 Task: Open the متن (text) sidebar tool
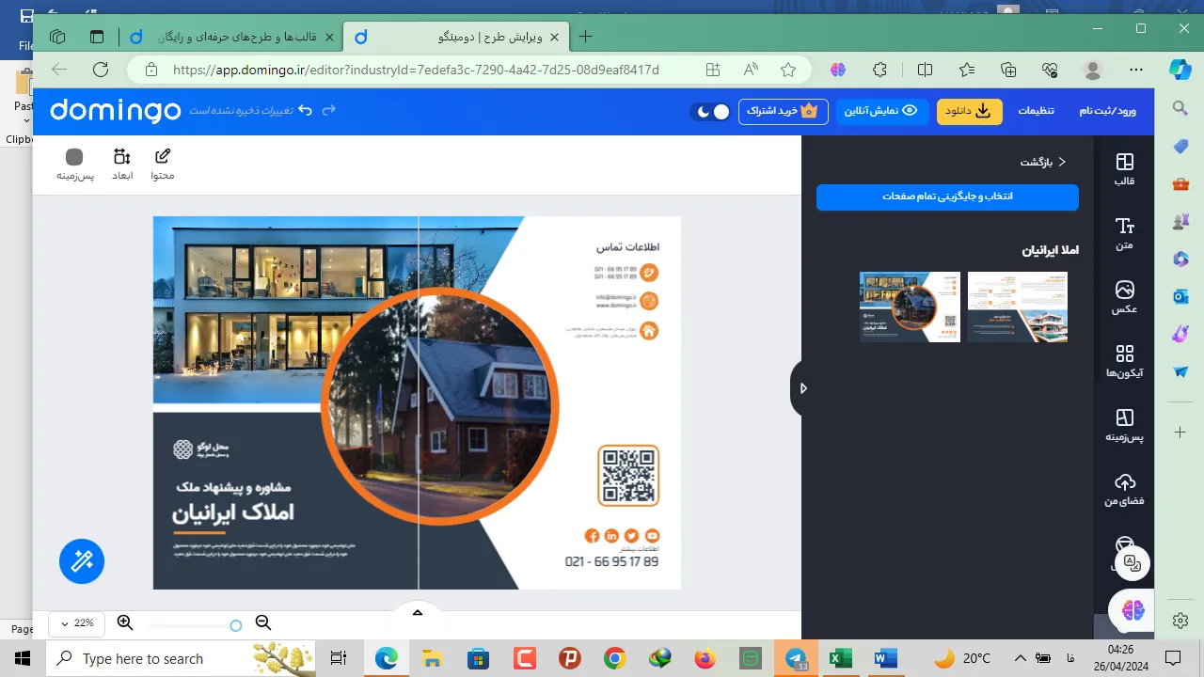click(1124, 233)
